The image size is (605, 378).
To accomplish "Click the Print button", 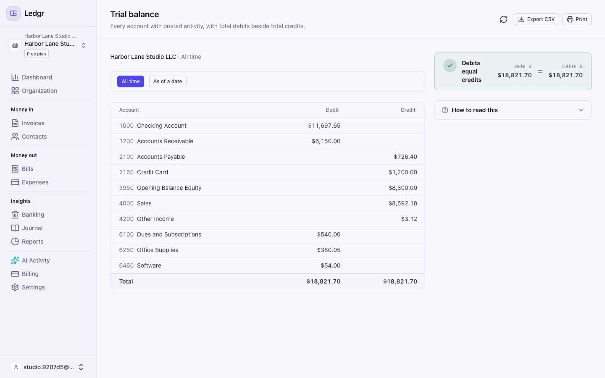I will pos(577,19).
